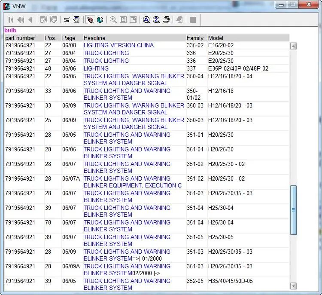Click the part number column header
322x295 pixels.
pos(20,38)
